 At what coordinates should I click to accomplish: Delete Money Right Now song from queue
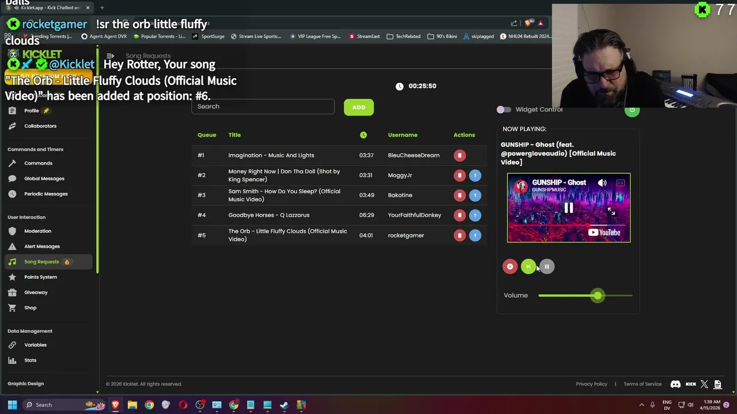tap(459, 175)
